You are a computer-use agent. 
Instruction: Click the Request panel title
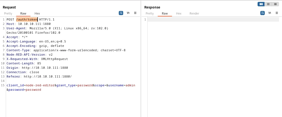point(9,7)
